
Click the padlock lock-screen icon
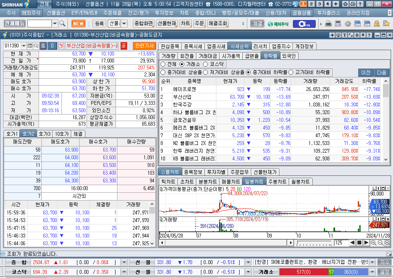(x=377, y=24)
